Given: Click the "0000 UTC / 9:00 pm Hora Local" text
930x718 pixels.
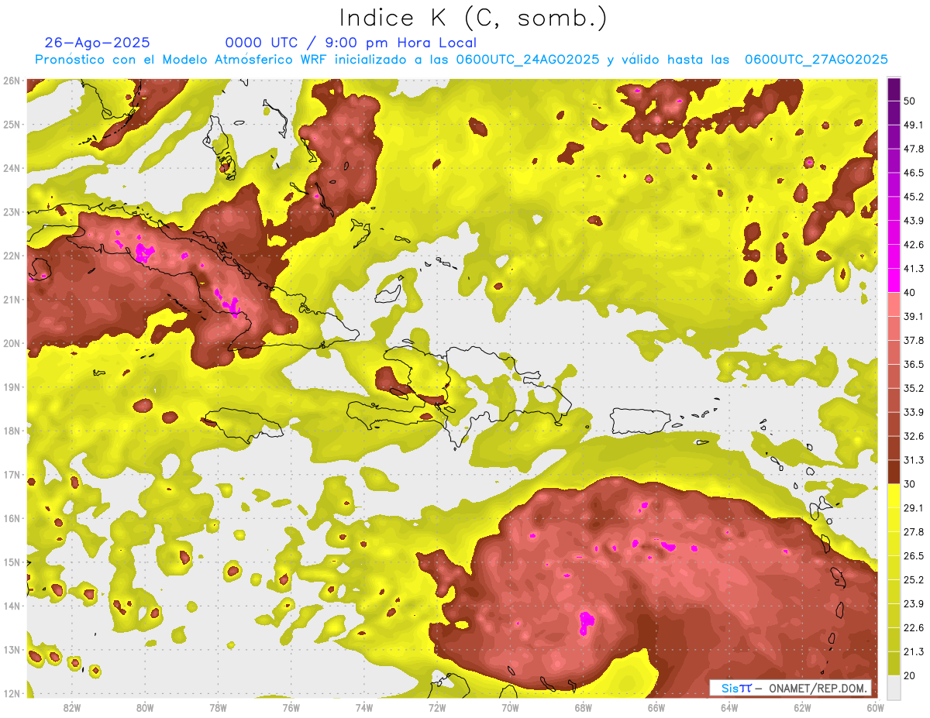Looking at the screenshot, I should tap(351, 43).
